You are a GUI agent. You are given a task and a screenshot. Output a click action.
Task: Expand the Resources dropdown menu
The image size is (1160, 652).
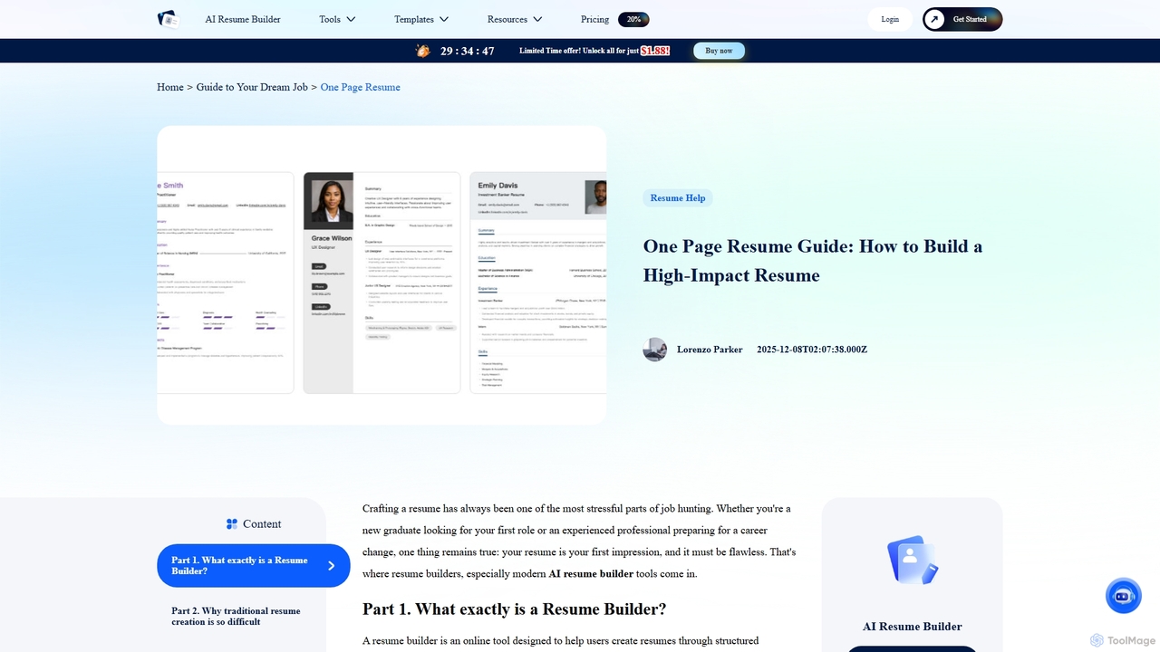(515, 19)
